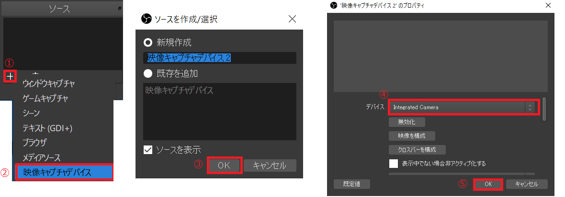Click OK in the create source dialog
This screenshot has height=197, width=565.
[x=224, y=166]
